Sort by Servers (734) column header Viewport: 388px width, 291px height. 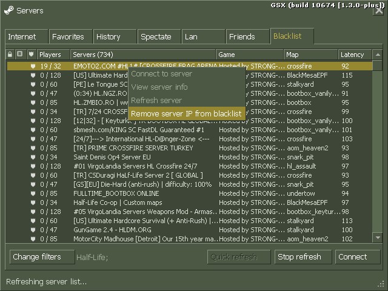[143, 55]
